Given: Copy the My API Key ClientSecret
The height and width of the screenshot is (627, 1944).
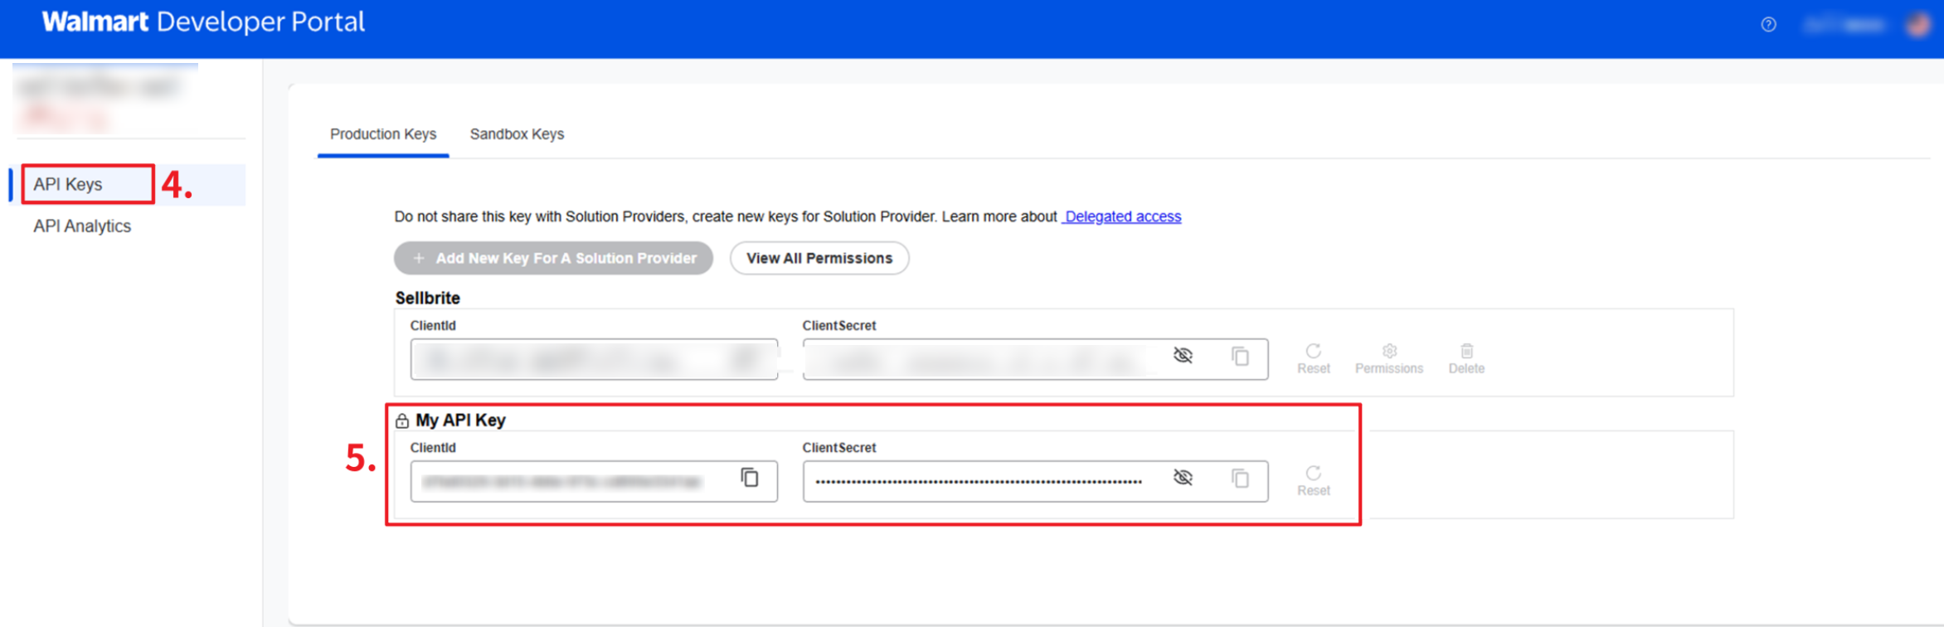Looking at the screenshot, I should [x=1240, y=479].
